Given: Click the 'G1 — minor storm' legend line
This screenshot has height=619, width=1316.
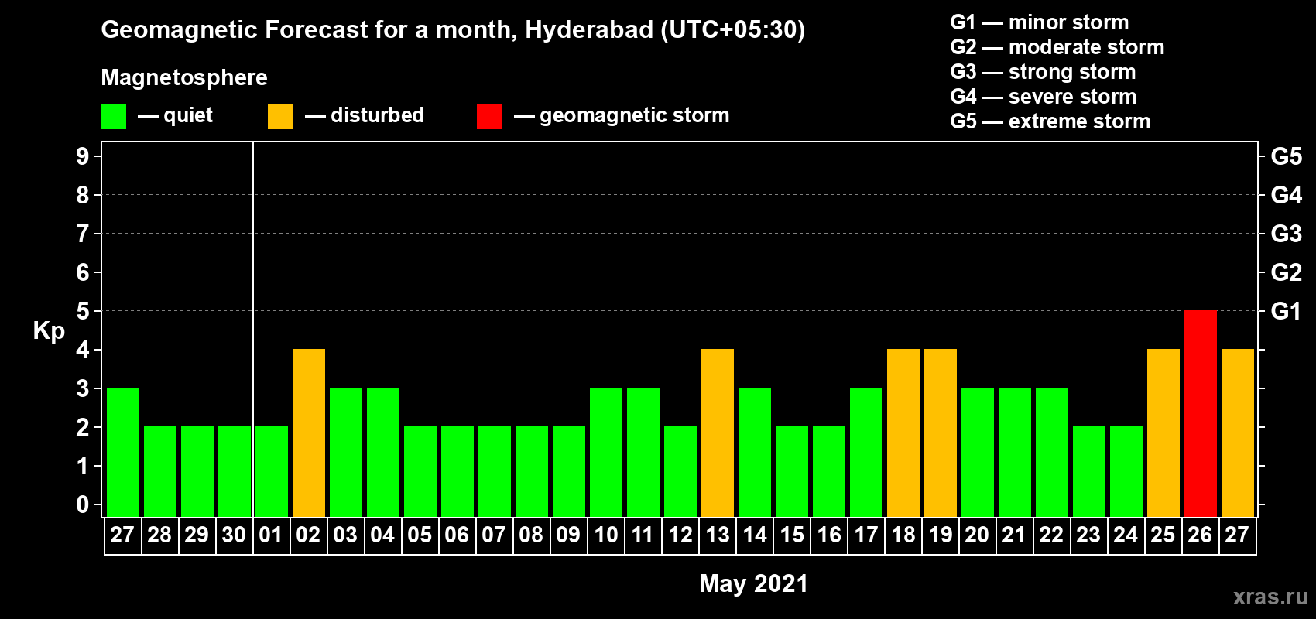Looking at the screenshot, I should point(1039,22).
